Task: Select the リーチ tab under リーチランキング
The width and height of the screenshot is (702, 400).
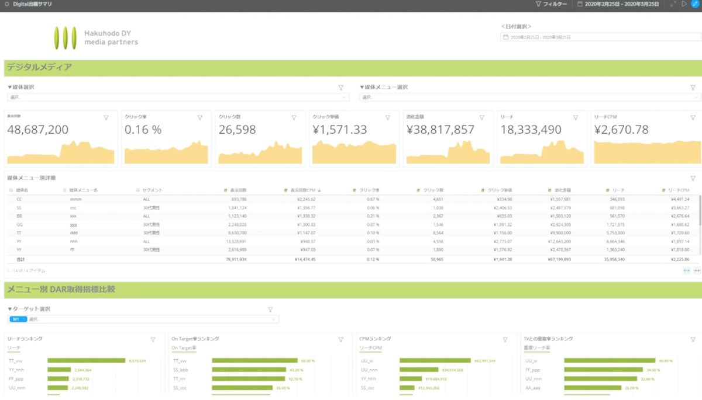Action: pos(13,348)
